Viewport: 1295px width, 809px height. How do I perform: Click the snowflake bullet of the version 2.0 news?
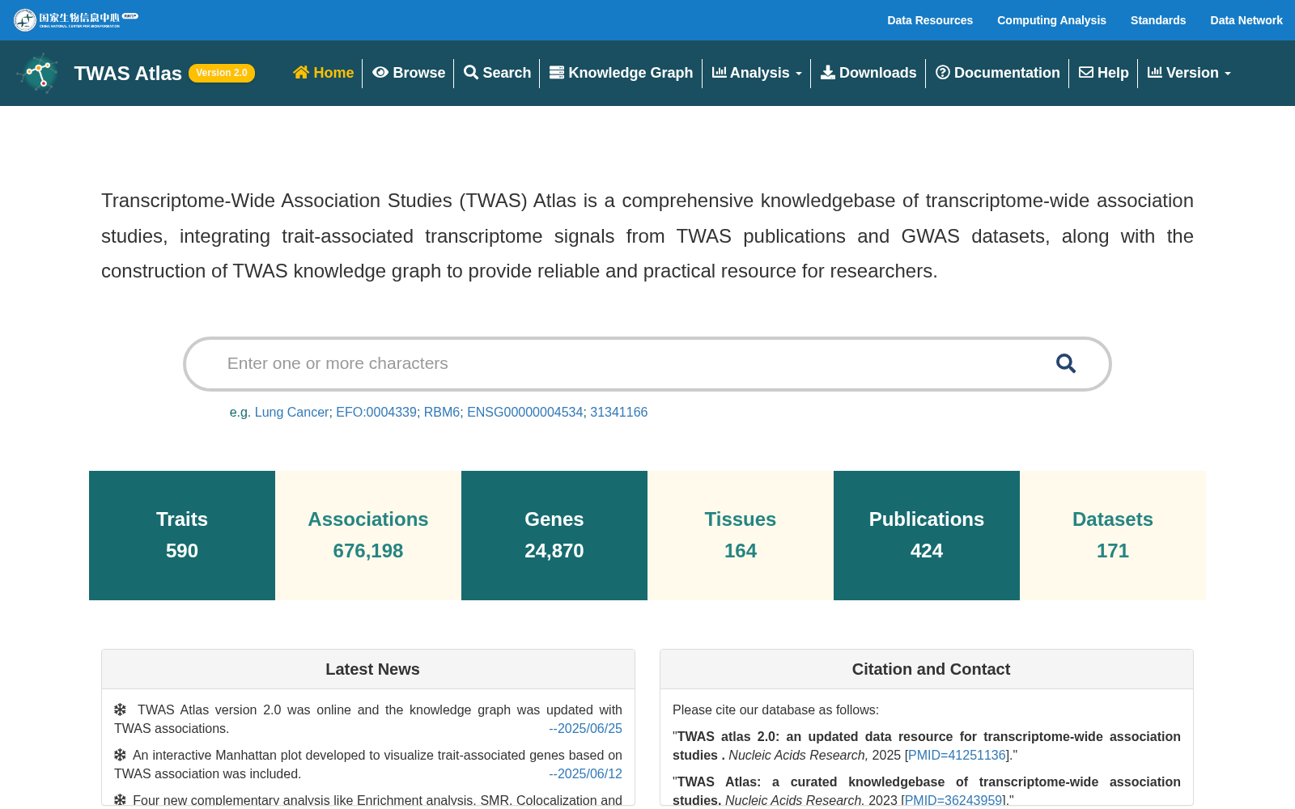click(120, 709)
